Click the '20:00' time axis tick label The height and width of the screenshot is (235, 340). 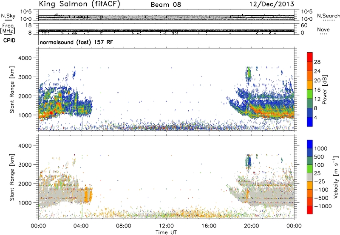[x=252, y=226]
